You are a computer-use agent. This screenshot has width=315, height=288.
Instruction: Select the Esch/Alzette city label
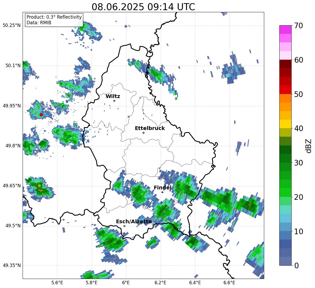tap(134, 221)
